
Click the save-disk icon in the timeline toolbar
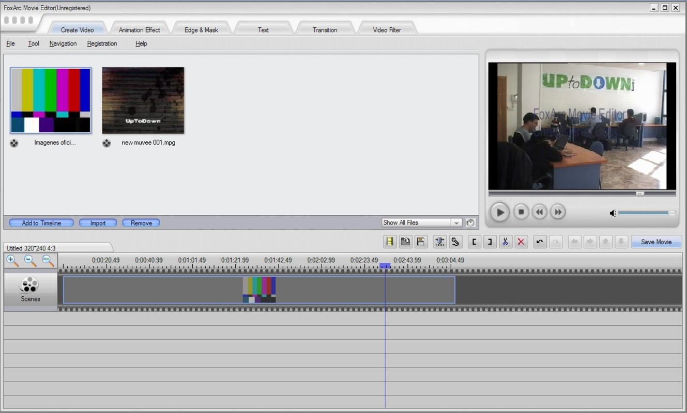point(421,242)
